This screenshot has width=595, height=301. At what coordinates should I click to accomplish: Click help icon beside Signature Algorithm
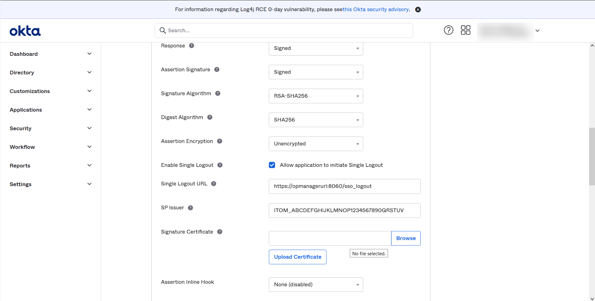(x=218, y=93)
